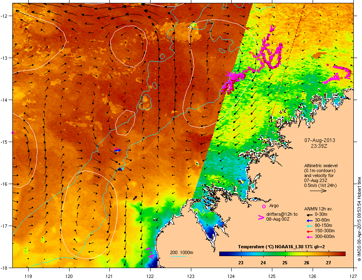Image resolution: width=362 pixels, height=280 pixels.
Task: Click the "08-Aug 00Z" legend text
Action: tap(278, 219)
